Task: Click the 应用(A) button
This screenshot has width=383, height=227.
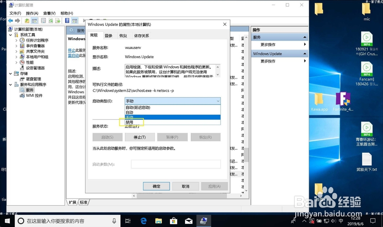Action: 214,186
